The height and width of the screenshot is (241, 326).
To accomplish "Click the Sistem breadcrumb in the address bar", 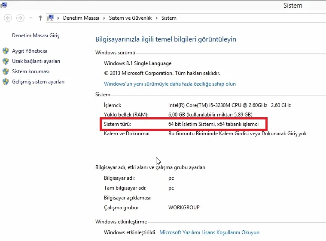I will pos(169,18).
